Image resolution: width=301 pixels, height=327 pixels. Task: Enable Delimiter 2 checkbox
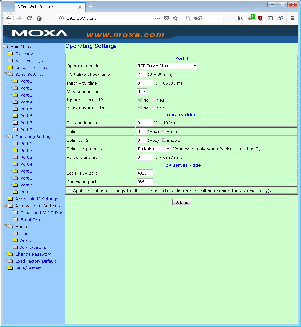point(164,140)
